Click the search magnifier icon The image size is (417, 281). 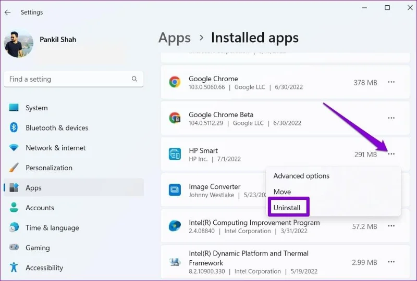click(x=134, y=79)
